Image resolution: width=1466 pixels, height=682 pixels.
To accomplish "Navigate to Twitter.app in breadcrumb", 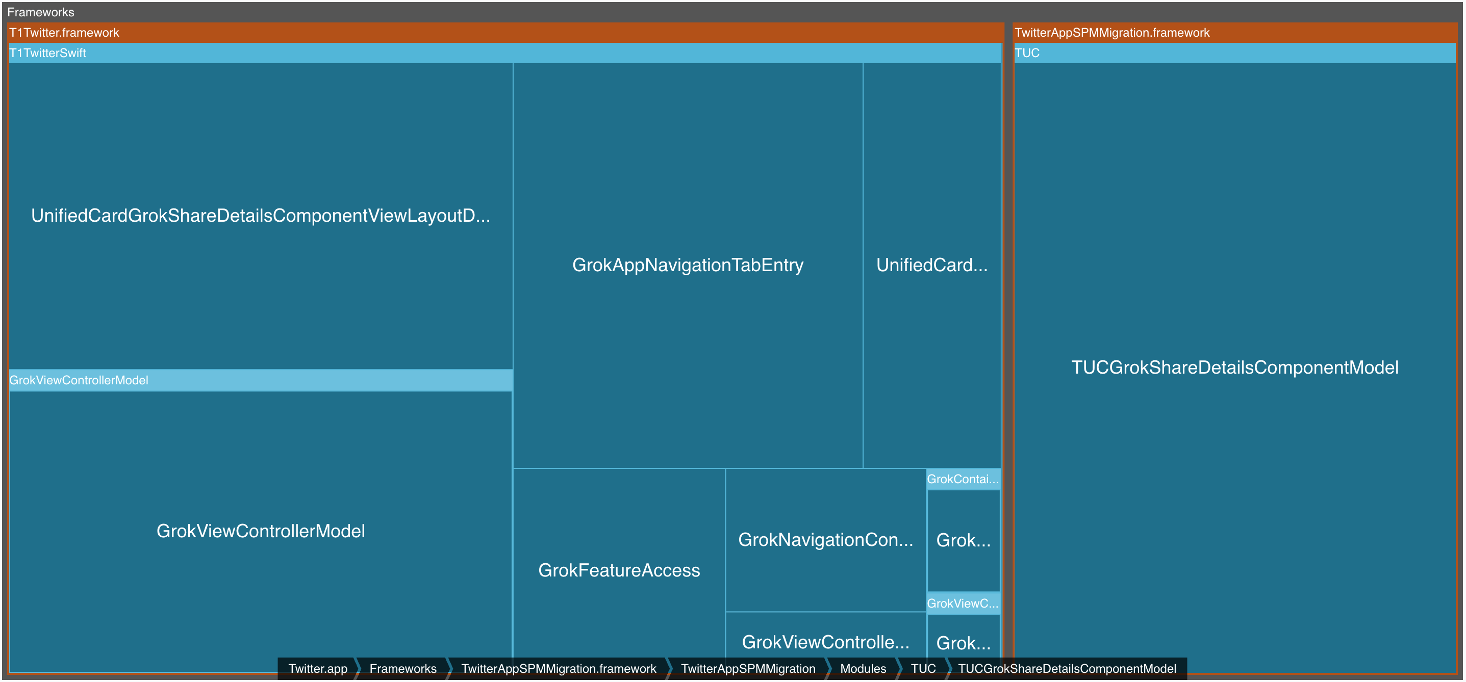I will click(318, 668).
